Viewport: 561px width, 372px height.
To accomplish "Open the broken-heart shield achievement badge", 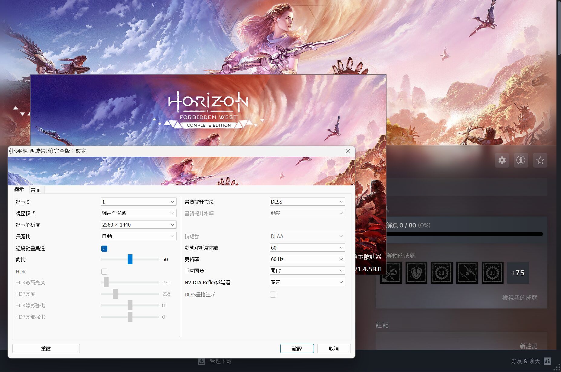I will coord(416,273).
